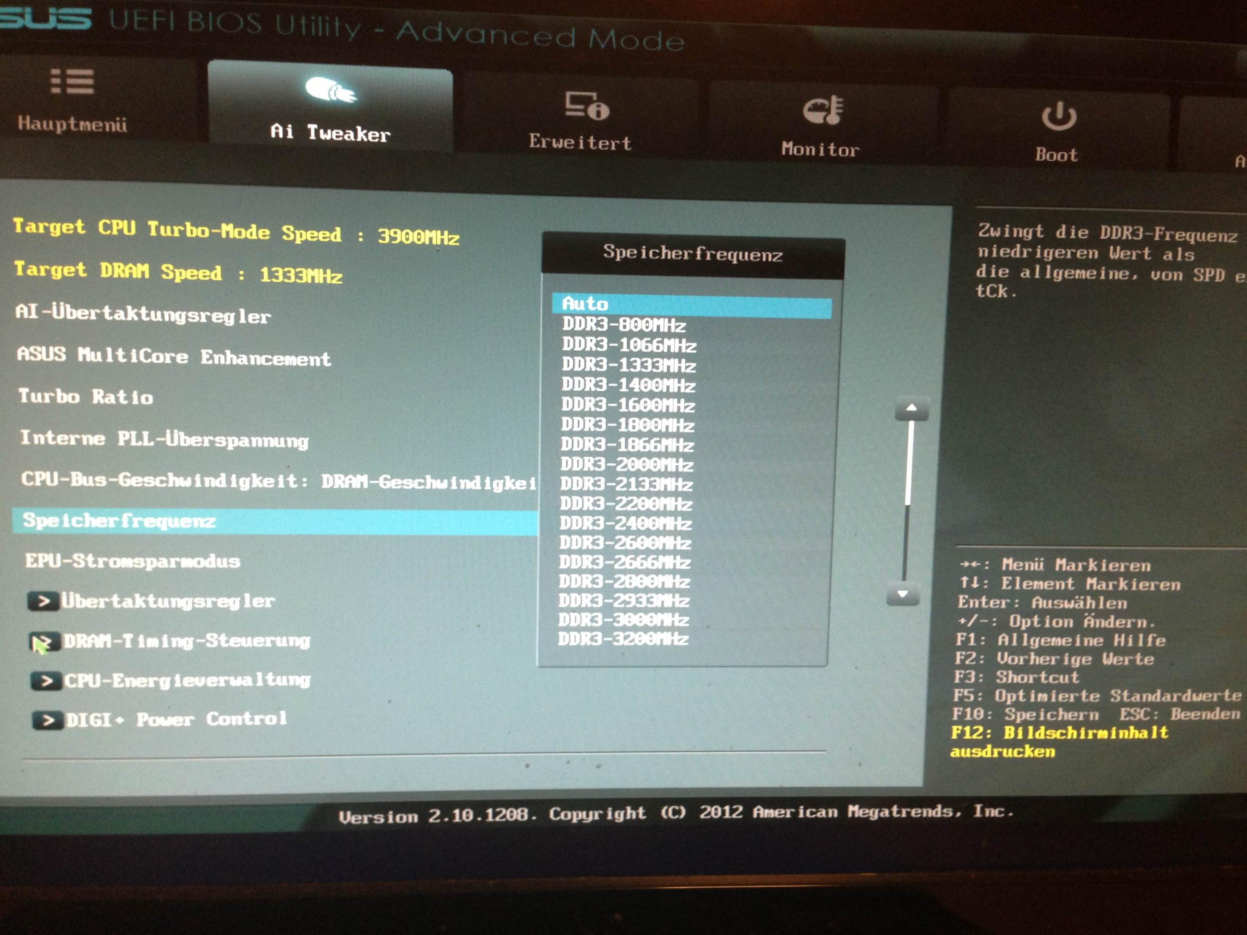This screenshot has width=1247, height=935.
Task: Select the DDR3-3200MHz option
Action: [x=623, y=639]
